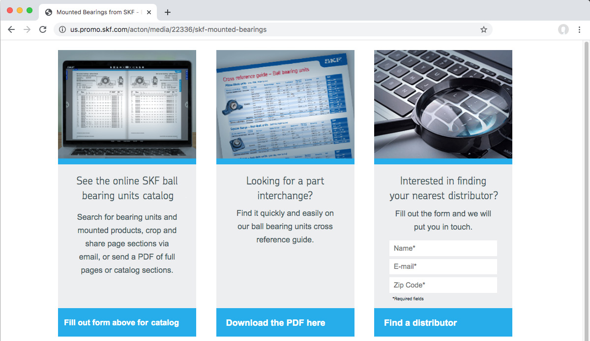Click Download the PDF here
The width and height of the screenshot is (590, 341).
(285, 322)
